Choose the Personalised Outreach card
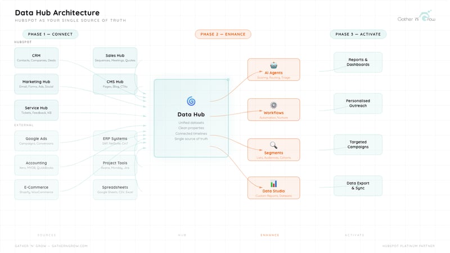The width and height of the screenshot is (450, 253). tap(358, 103)
